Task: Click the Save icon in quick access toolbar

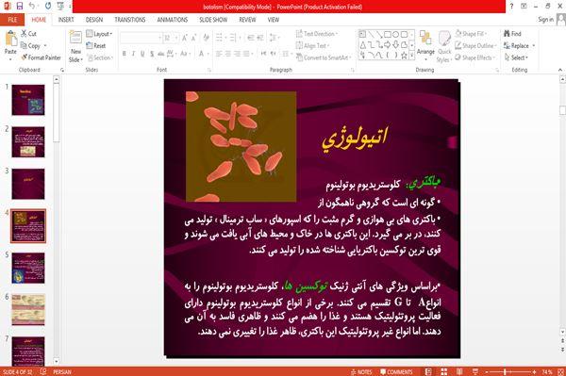Action: point(20,6)
